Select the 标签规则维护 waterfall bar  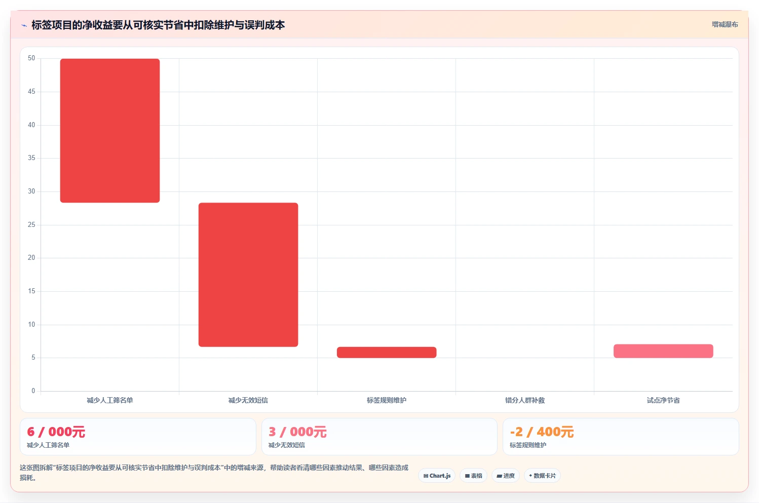(x=387, y=352)
